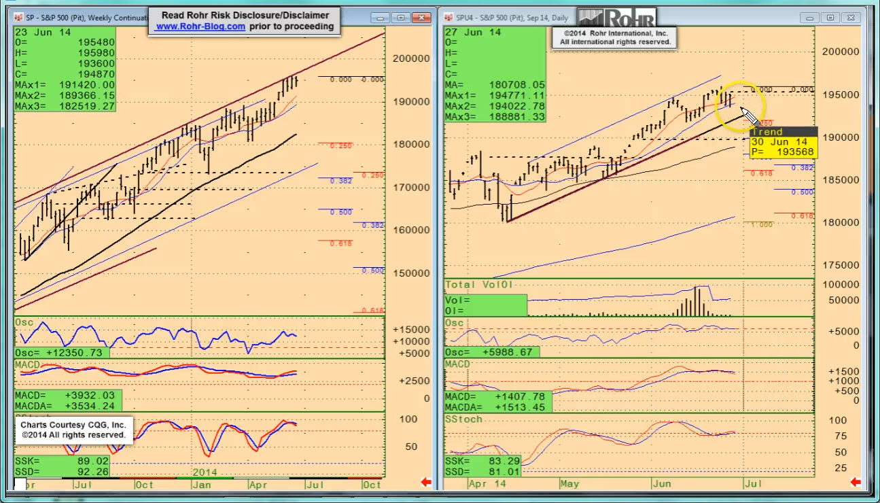880x503 pixels.
Task: Click the weekly S&P chart window icon
Action: pyautogui.click(x=18, y=18)
